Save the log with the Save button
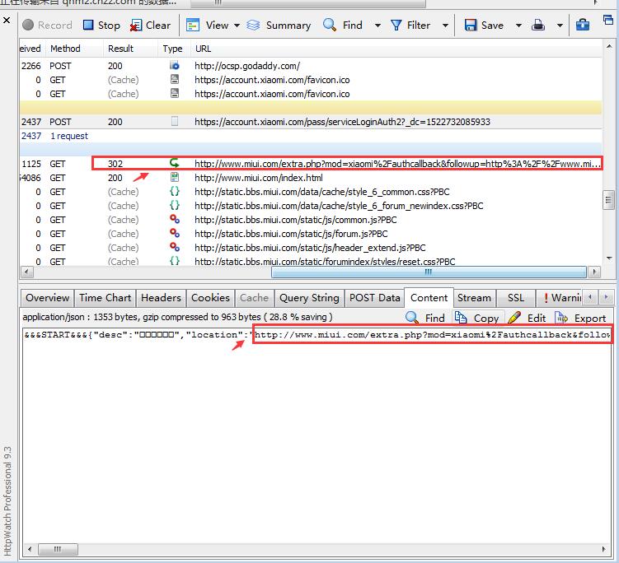 484,26
